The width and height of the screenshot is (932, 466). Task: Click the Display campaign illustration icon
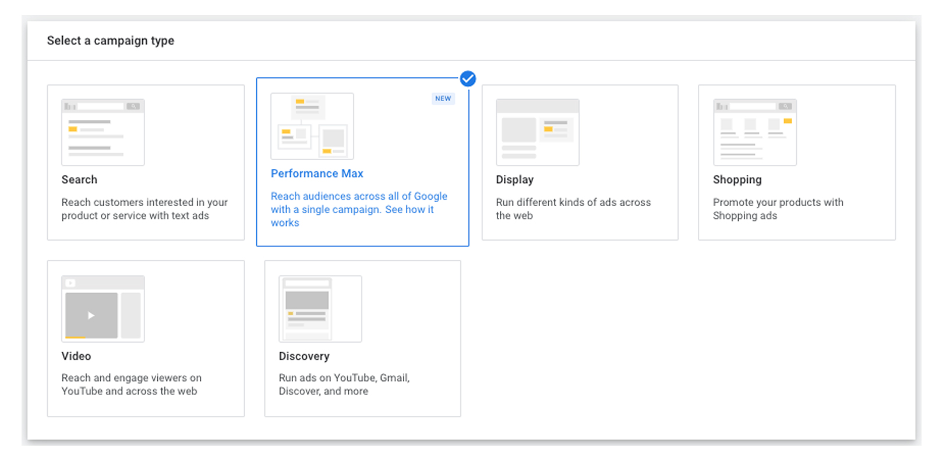tap(537, 132)
